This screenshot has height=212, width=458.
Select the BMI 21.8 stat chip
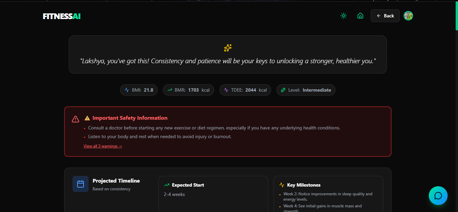[x=139, y=90]
